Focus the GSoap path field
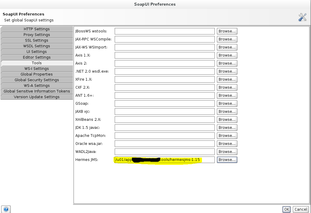The height and width of the screenshot is (213, 311). [x=165, y=104]
